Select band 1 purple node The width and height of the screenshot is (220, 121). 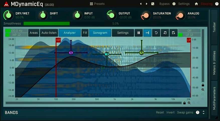click(x=71, y=53)
